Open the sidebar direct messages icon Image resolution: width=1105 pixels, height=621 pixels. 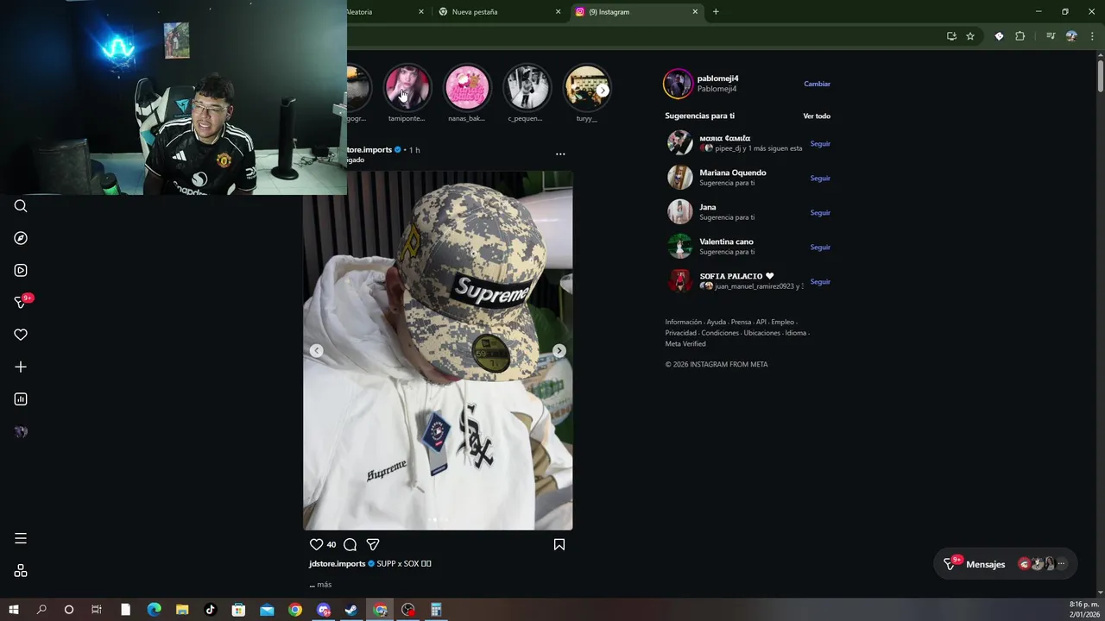(22, 302)
